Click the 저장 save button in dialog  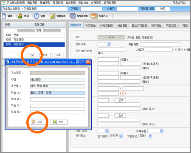click(x=37, y=122)
